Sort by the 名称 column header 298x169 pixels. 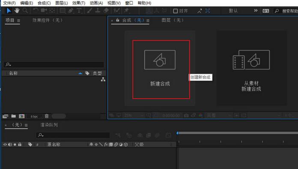(x=13, y=73)
